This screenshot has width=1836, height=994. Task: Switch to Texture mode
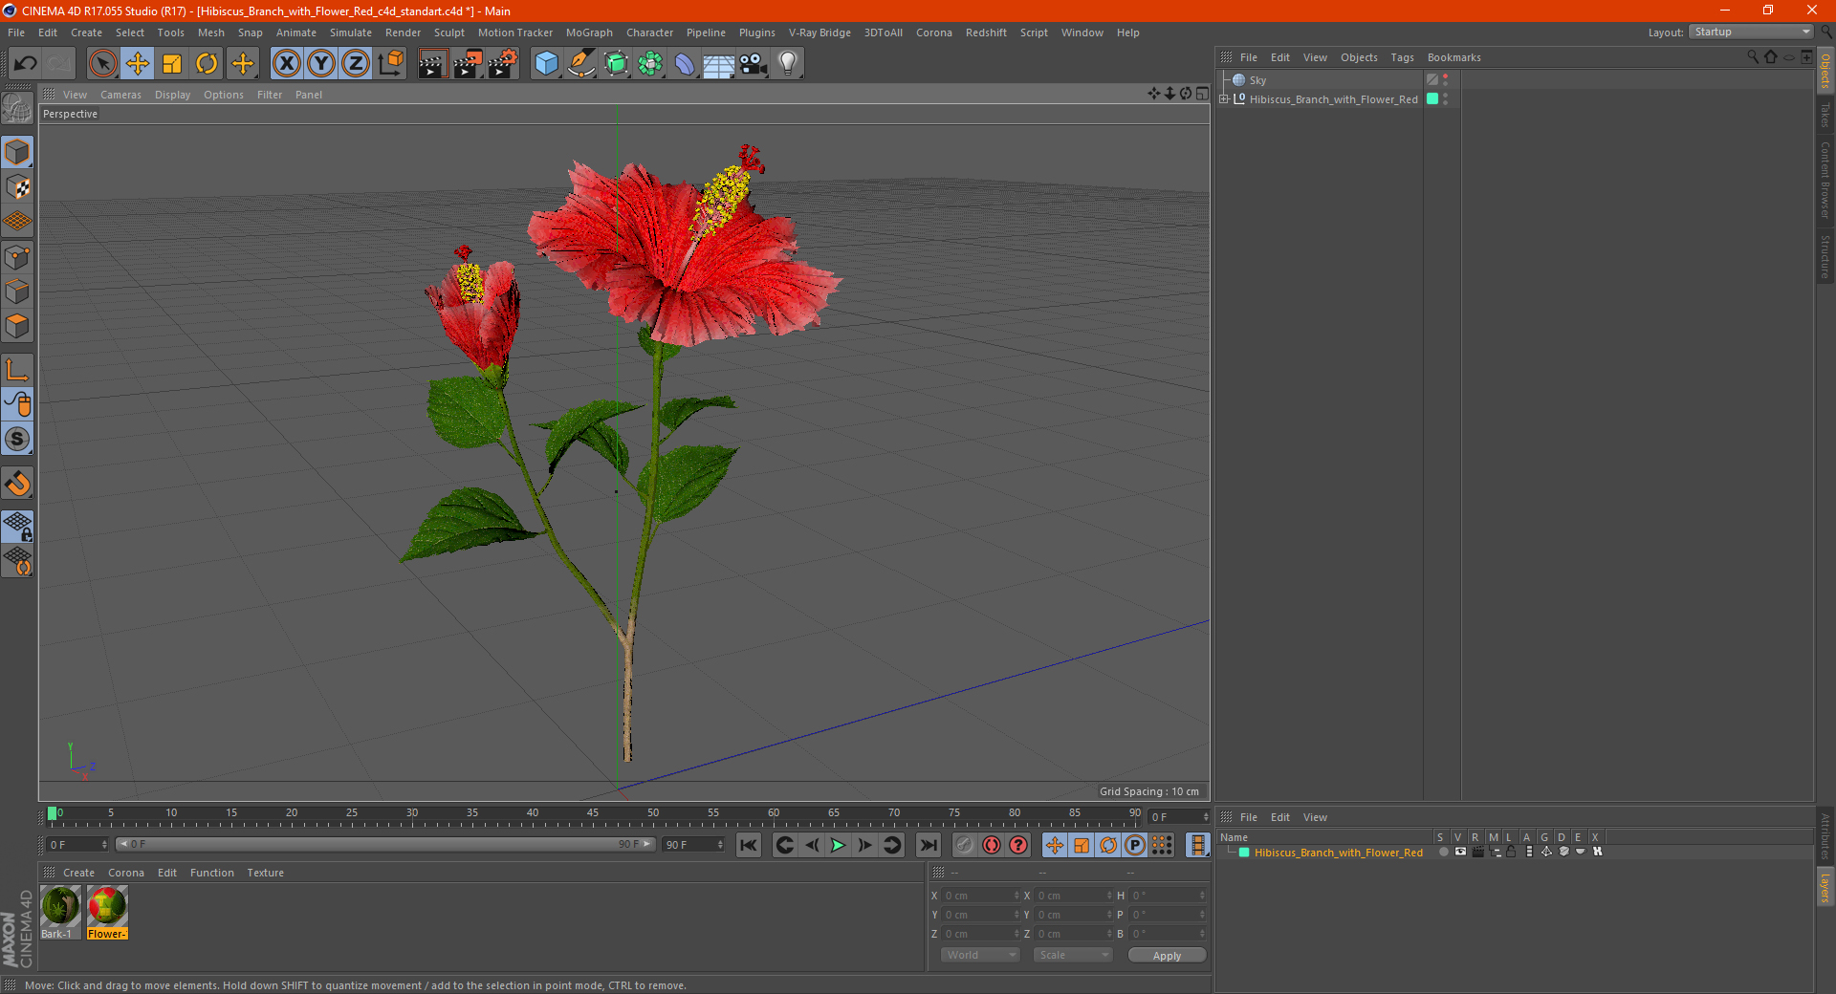click(17, 187)
